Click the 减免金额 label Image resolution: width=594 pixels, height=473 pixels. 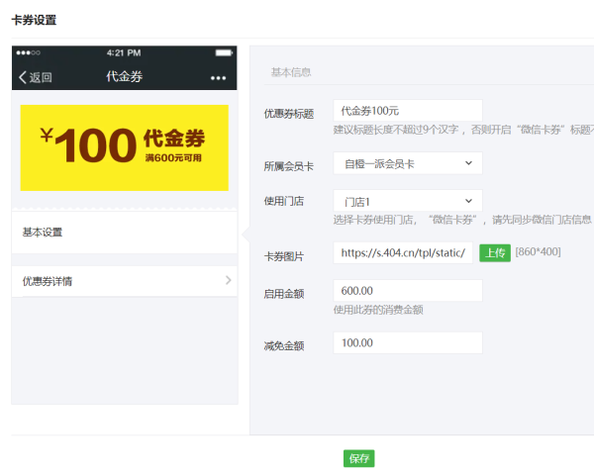(x=284, y=345)
